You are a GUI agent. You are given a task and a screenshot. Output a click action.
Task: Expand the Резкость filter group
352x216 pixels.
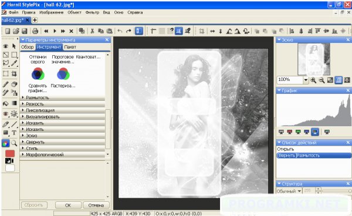[x=62, y=104]
